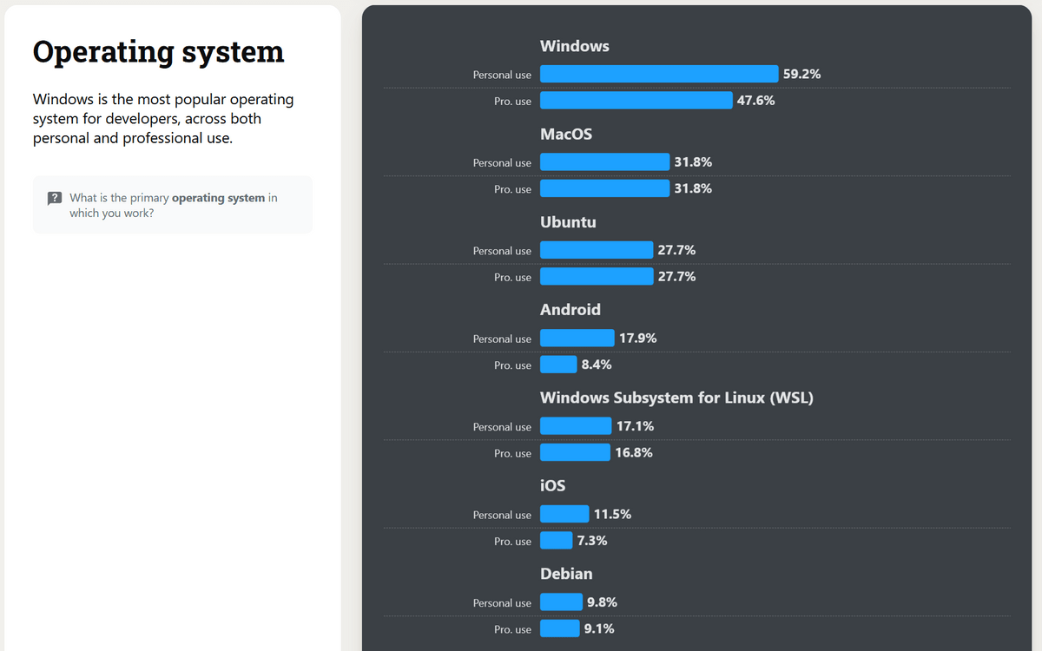
Task: Click the WSL Personal use 17.1% bar
Action: tap(576, 426)
